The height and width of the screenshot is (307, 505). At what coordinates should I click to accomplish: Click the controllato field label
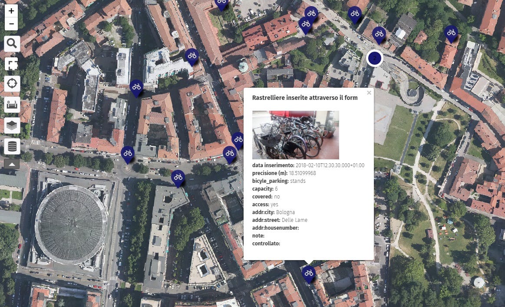266,243
